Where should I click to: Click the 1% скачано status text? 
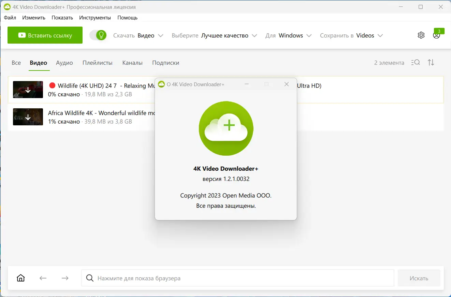point(64,122)
